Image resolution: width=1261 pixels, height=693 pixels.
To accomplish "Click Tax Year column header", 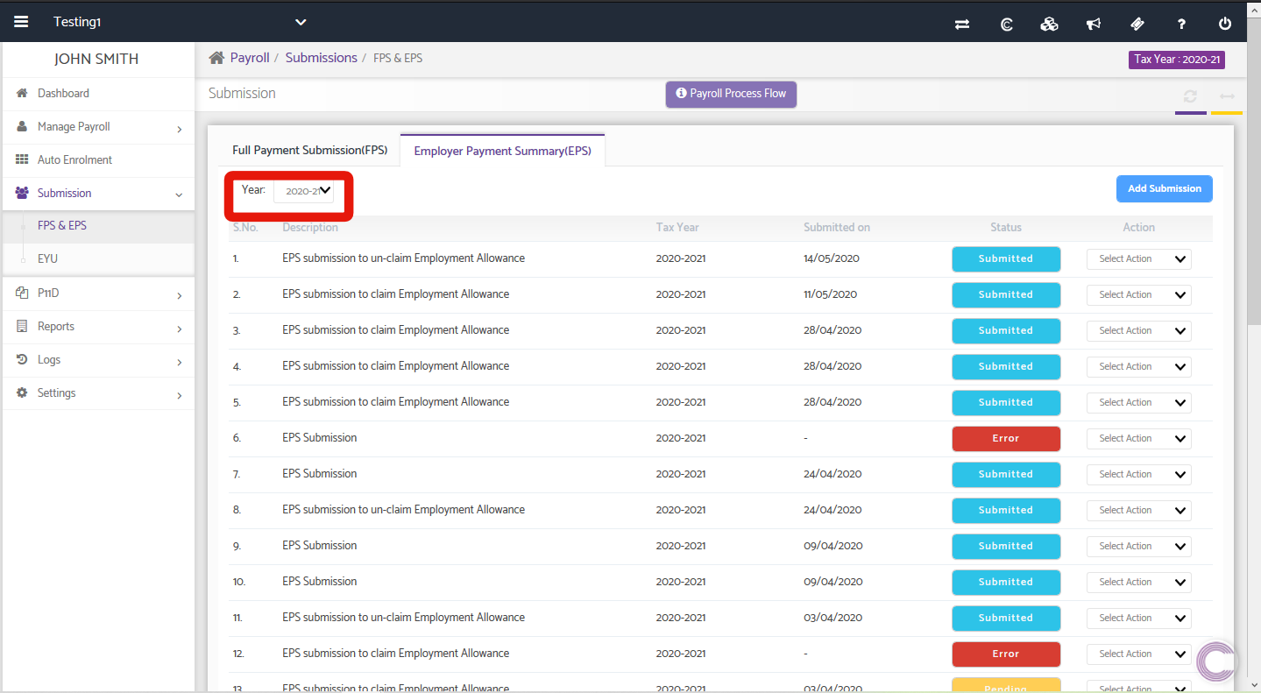I will pos(677,228).
